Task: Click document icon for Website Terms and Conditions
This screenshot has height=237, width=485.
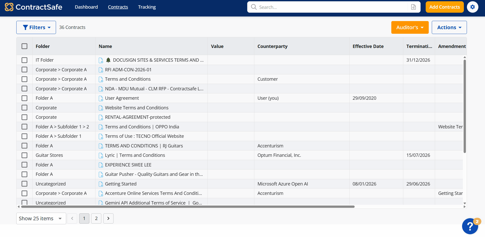Action: [x=101, y=108]
